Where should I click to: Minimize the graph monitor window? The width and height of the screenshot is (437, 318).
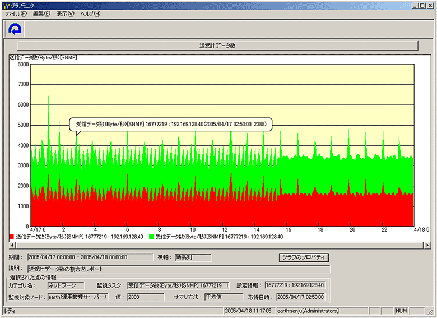click(415, 6)
